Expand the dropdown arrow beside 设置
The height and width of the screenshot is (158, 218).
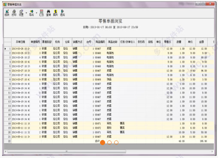click(x=26, y=13)
